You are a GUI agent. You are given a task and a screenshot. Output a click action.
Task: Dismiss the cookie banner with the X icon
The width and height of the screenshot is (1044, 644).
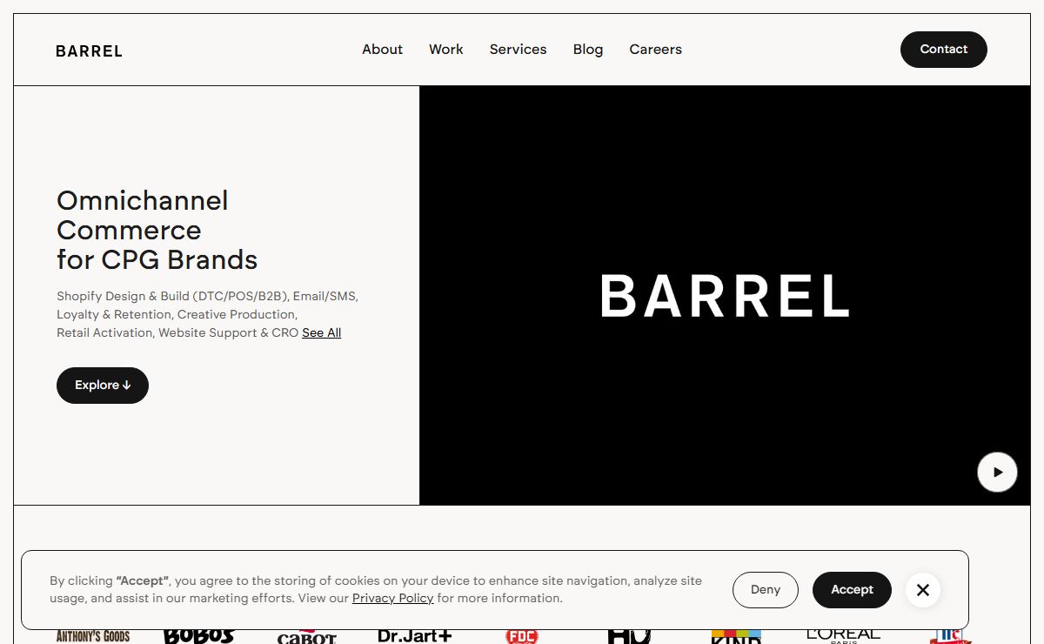[x=922, y=590]
